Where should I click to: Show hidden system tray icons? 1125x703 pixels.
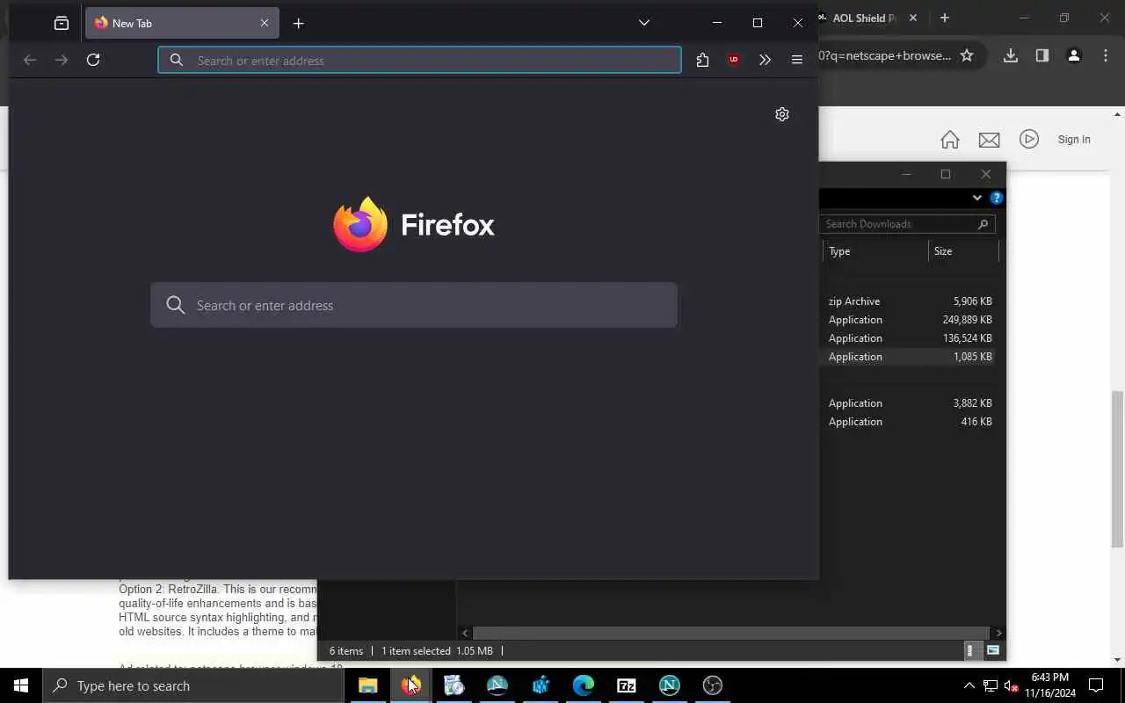tap(969, 685)
